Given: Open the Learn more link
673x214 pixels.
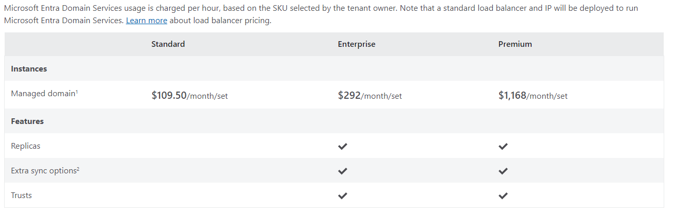Looking at the screenshot, I should click(x=147, y=21).
